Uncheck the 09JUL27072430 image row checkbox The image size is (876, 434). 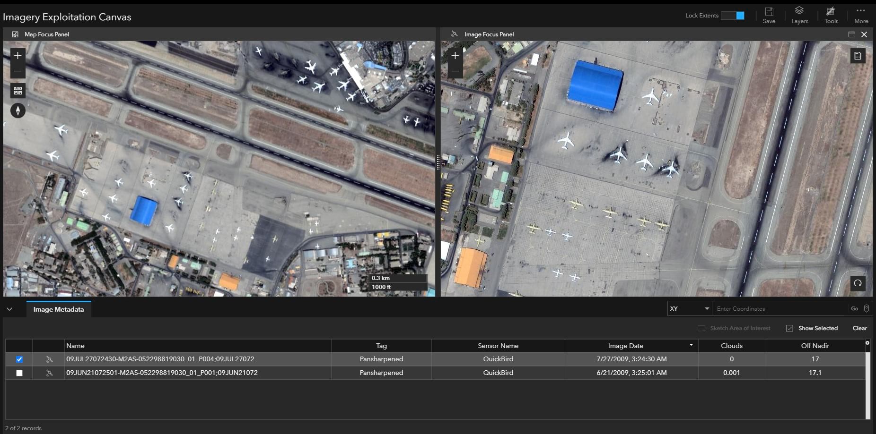[19, 359]
